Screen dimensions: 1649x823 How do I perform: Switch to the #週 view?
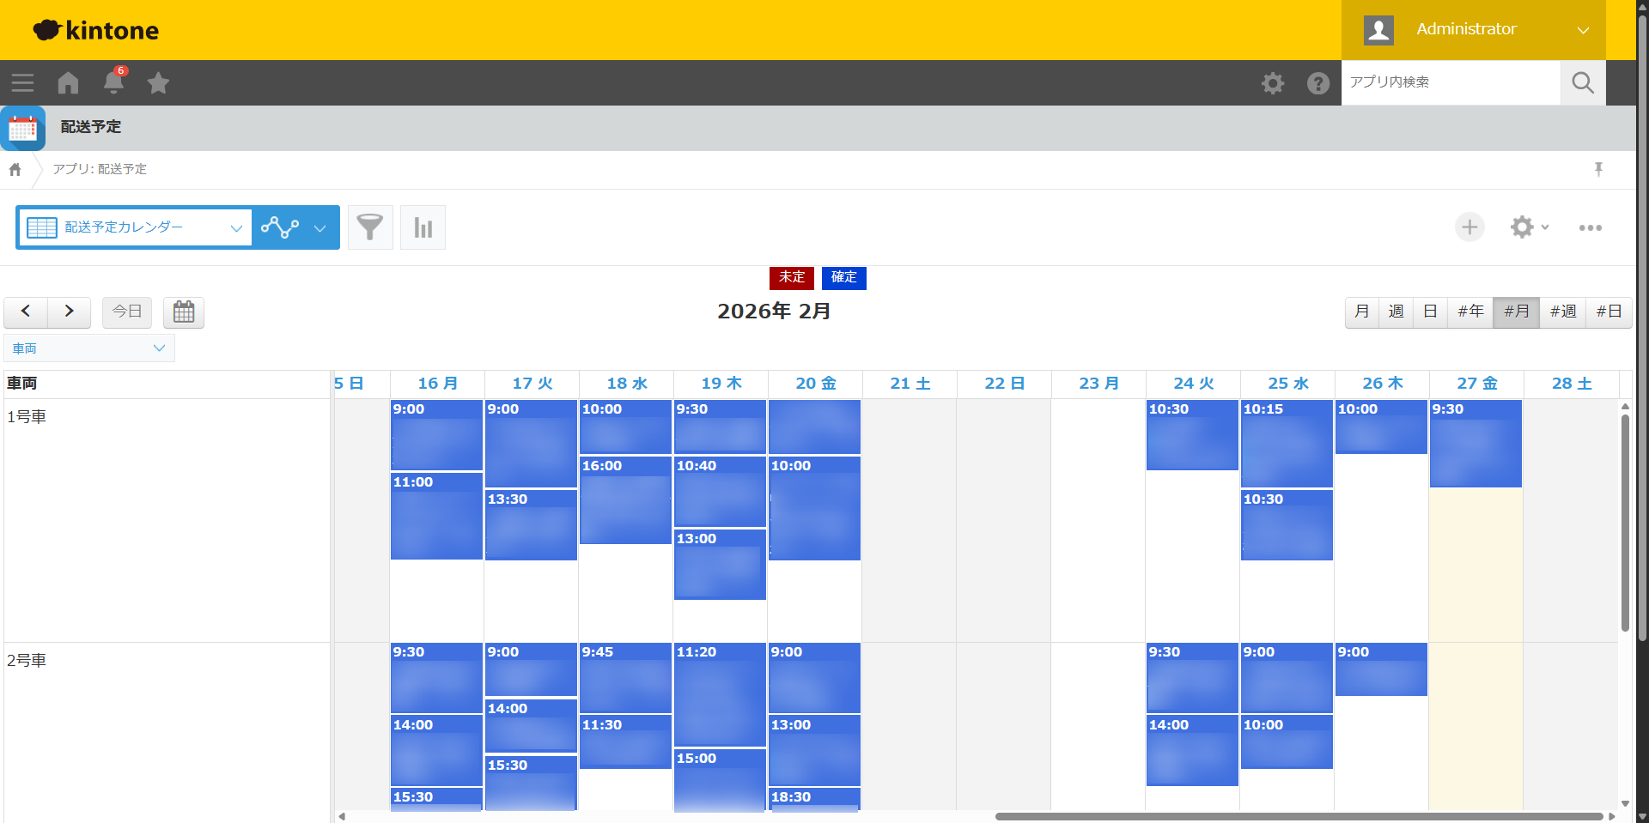pyautogui.click(x=1562, y=312)
